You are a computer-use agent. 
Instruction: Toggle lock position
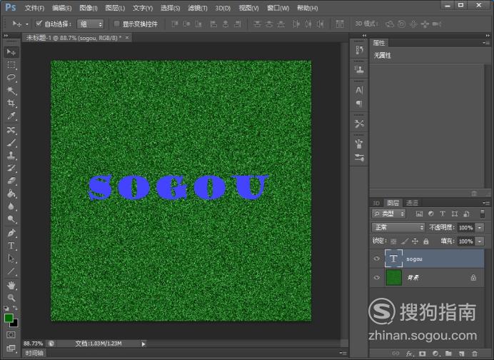(415, 241)
